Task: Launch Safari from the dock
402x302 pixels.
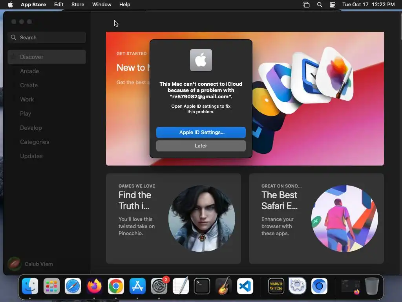Action: (73, 286)
